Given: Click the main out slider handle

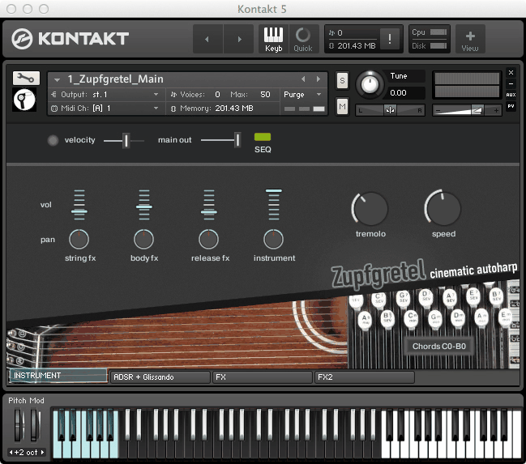Looking at the screenshot, I should [237, 140].
